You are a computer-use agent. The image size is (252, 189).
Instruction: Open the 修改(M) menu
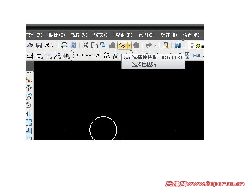[x=191, y=35]
